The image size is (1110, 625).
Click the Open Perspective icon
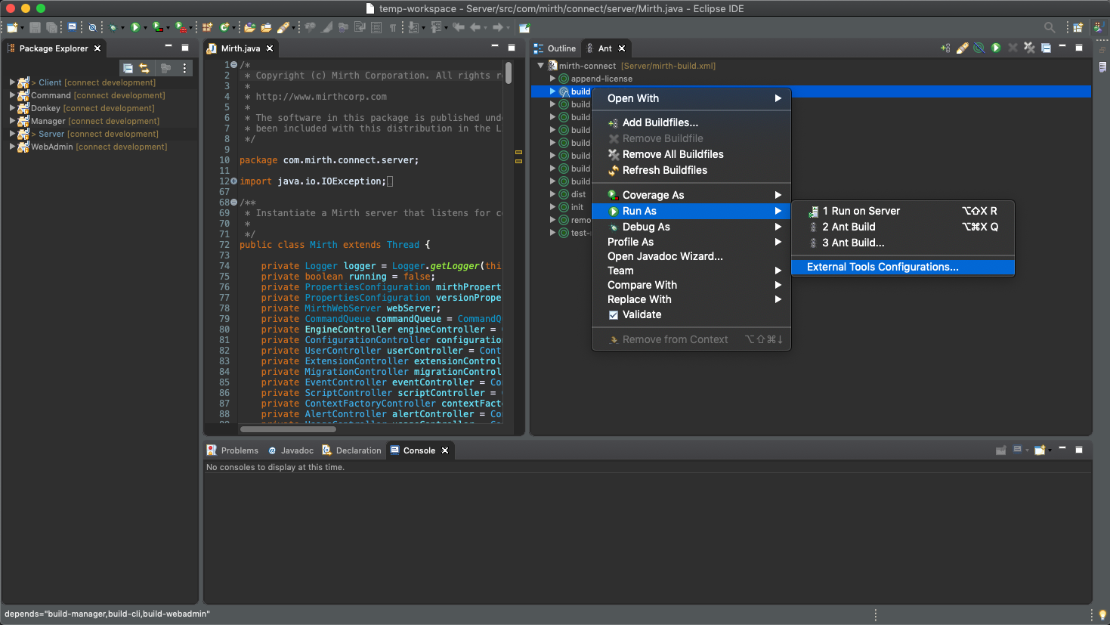coord(1078,27)
